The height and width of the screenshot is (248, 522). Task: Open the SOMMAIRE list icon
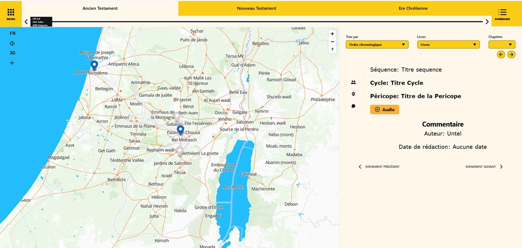(x=502, y=14)
